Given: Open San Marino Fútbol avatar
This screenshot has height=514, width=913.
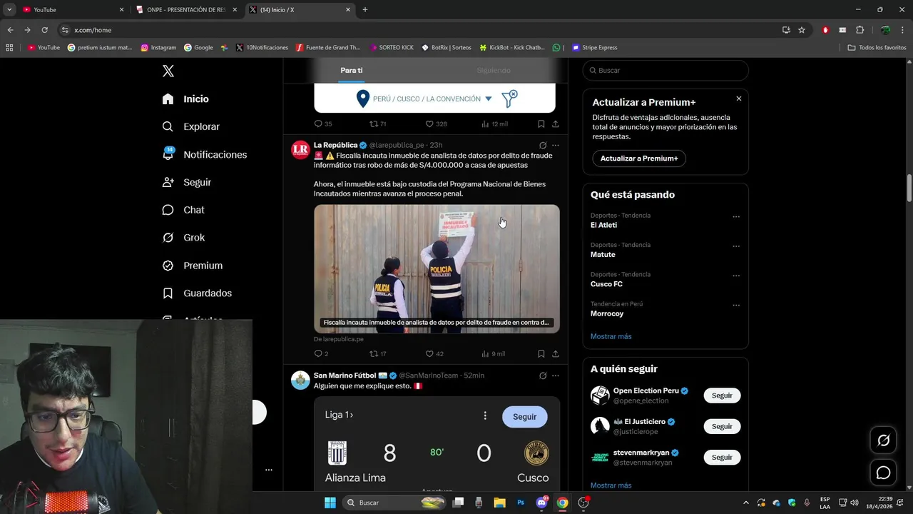Looking at the screenshot, I should [300, 380].
